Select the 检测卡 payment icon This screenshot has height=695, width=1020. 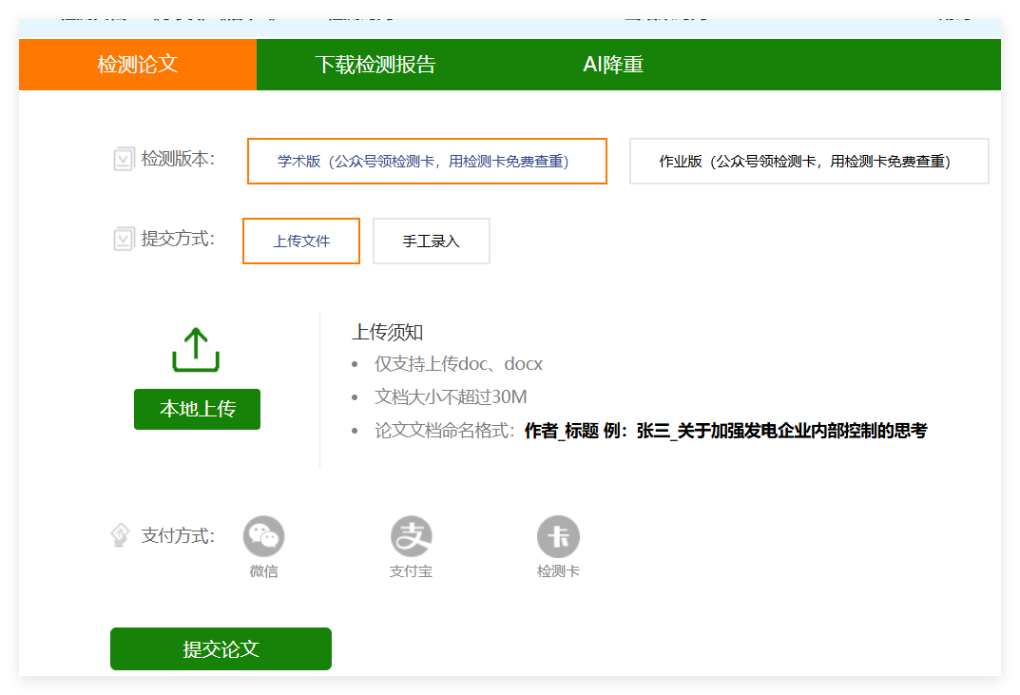pyautogui.click(x=558, y=536)
